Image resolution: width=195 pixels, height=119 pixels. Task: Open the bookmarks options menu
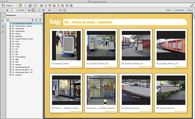[8, 20]
